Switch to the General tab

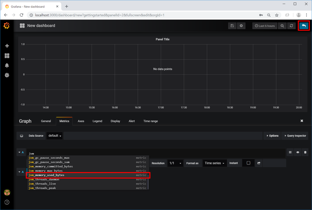click(46, 121)
